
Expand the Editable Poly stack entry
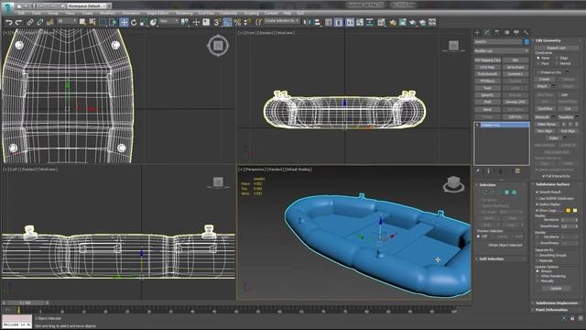[478, 125]
